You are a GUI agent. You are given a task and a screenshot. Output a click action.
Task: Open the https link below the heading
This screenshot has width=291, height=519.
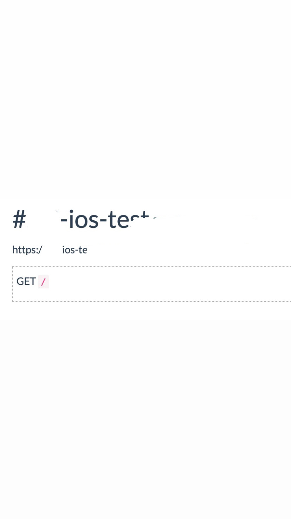pyautogui.click(x=49, y=250)
